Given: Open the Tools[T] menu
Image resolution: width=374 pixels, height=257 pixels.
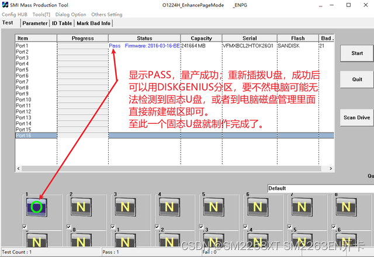Looking at the screenshot, I should tap(41, 15).
